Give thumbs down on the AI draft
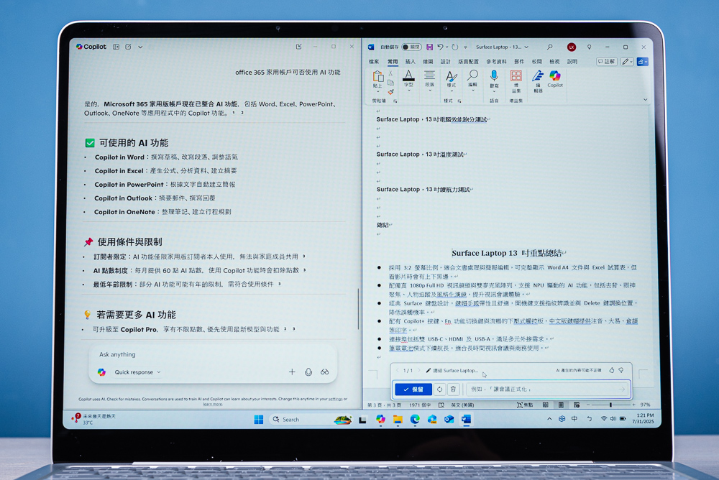This screenshot has height=480, width=719. [x=621, y=370]
